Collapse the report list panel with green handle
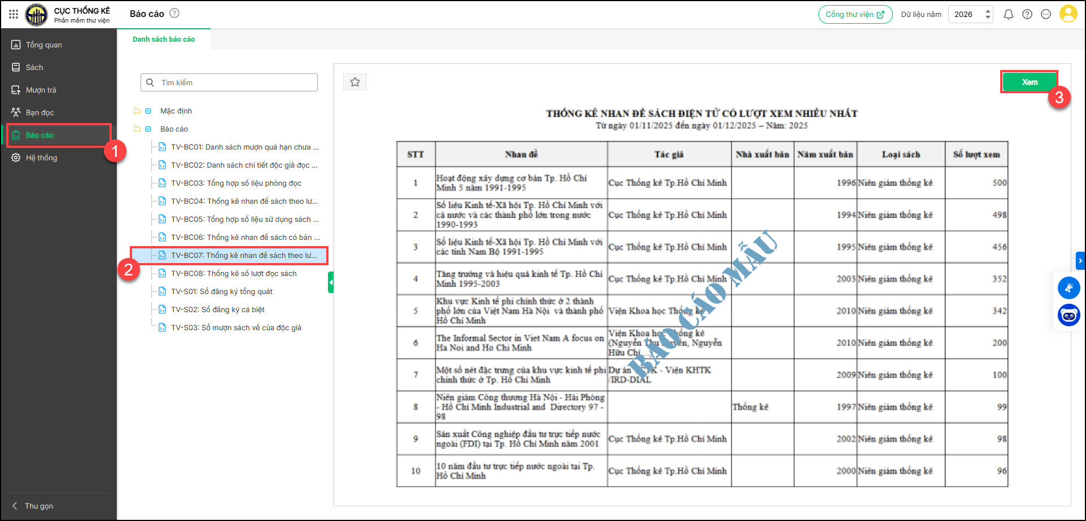 coord(331,282)
